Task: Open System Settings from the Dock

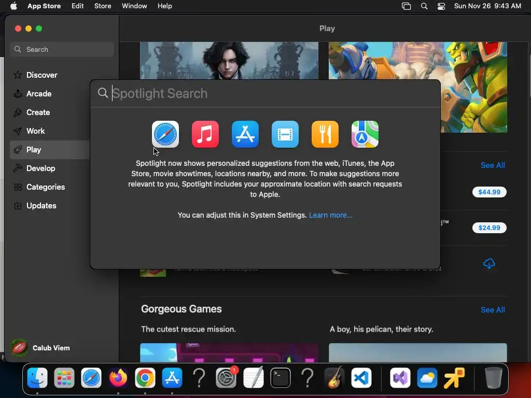Action: [x=226, y=378]
